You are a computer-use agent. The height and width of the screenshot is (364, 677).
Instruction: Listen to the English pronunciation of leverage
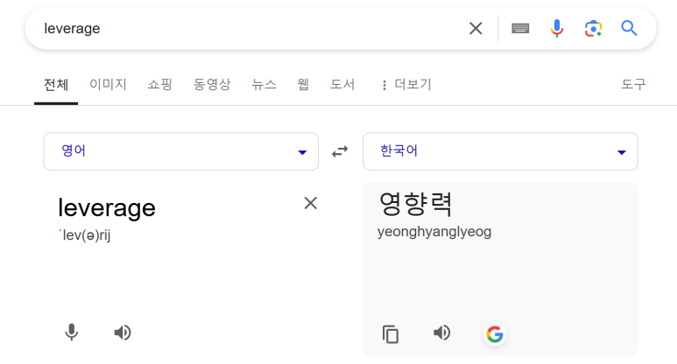(123, 332)
